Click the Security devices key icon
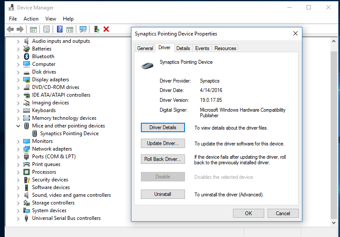This screenshot has height=237, width=340. pyautogui.click(x=27, y=180)
